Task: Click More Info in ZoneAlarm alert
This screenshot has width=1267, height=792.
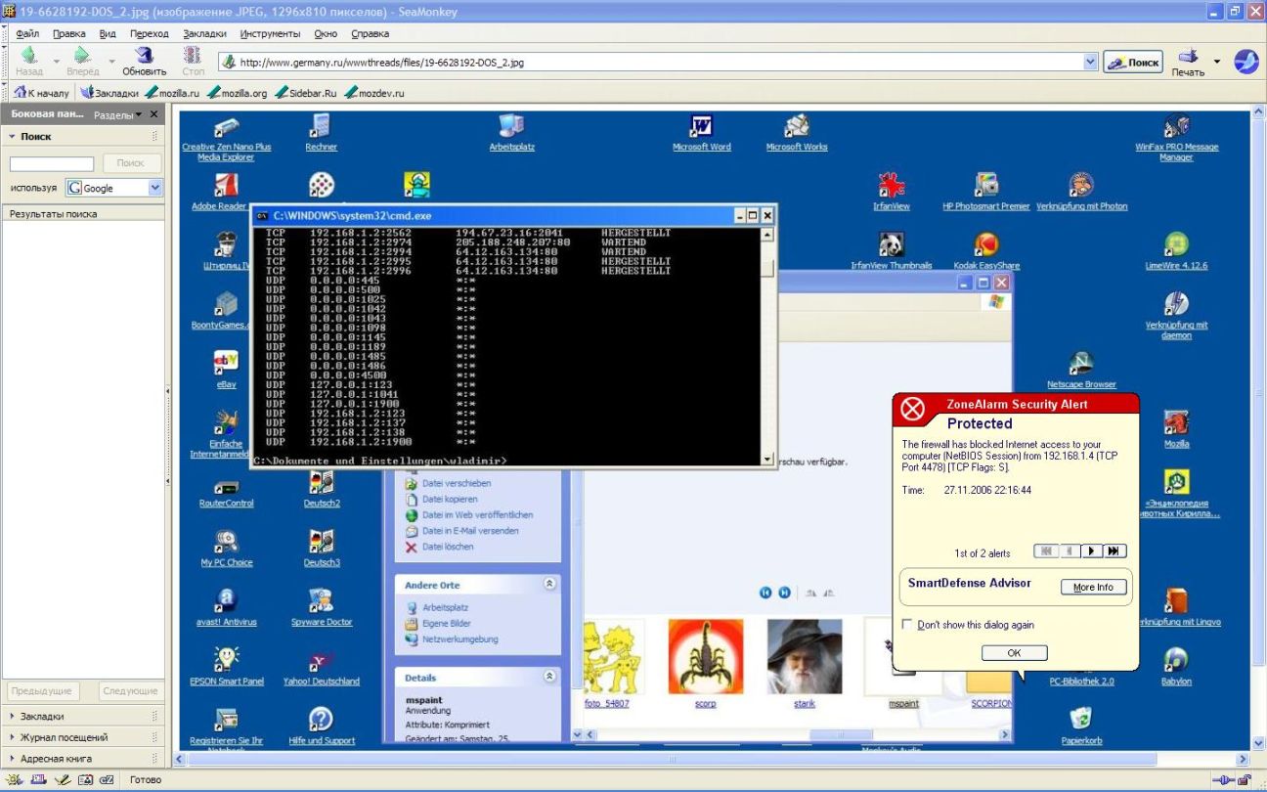Action: pyautogui.click(x=1093, y=587)
